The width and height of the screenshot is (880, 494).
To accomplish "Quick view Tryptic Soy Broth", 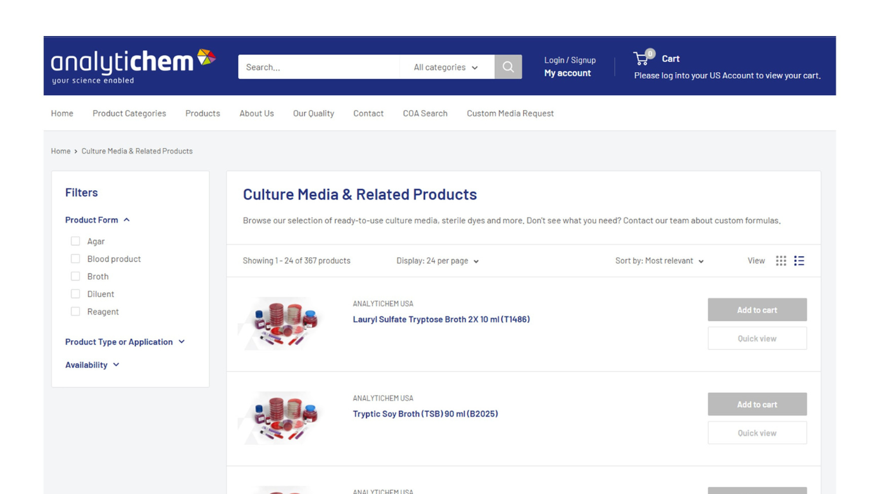I will tap(757, 433).
